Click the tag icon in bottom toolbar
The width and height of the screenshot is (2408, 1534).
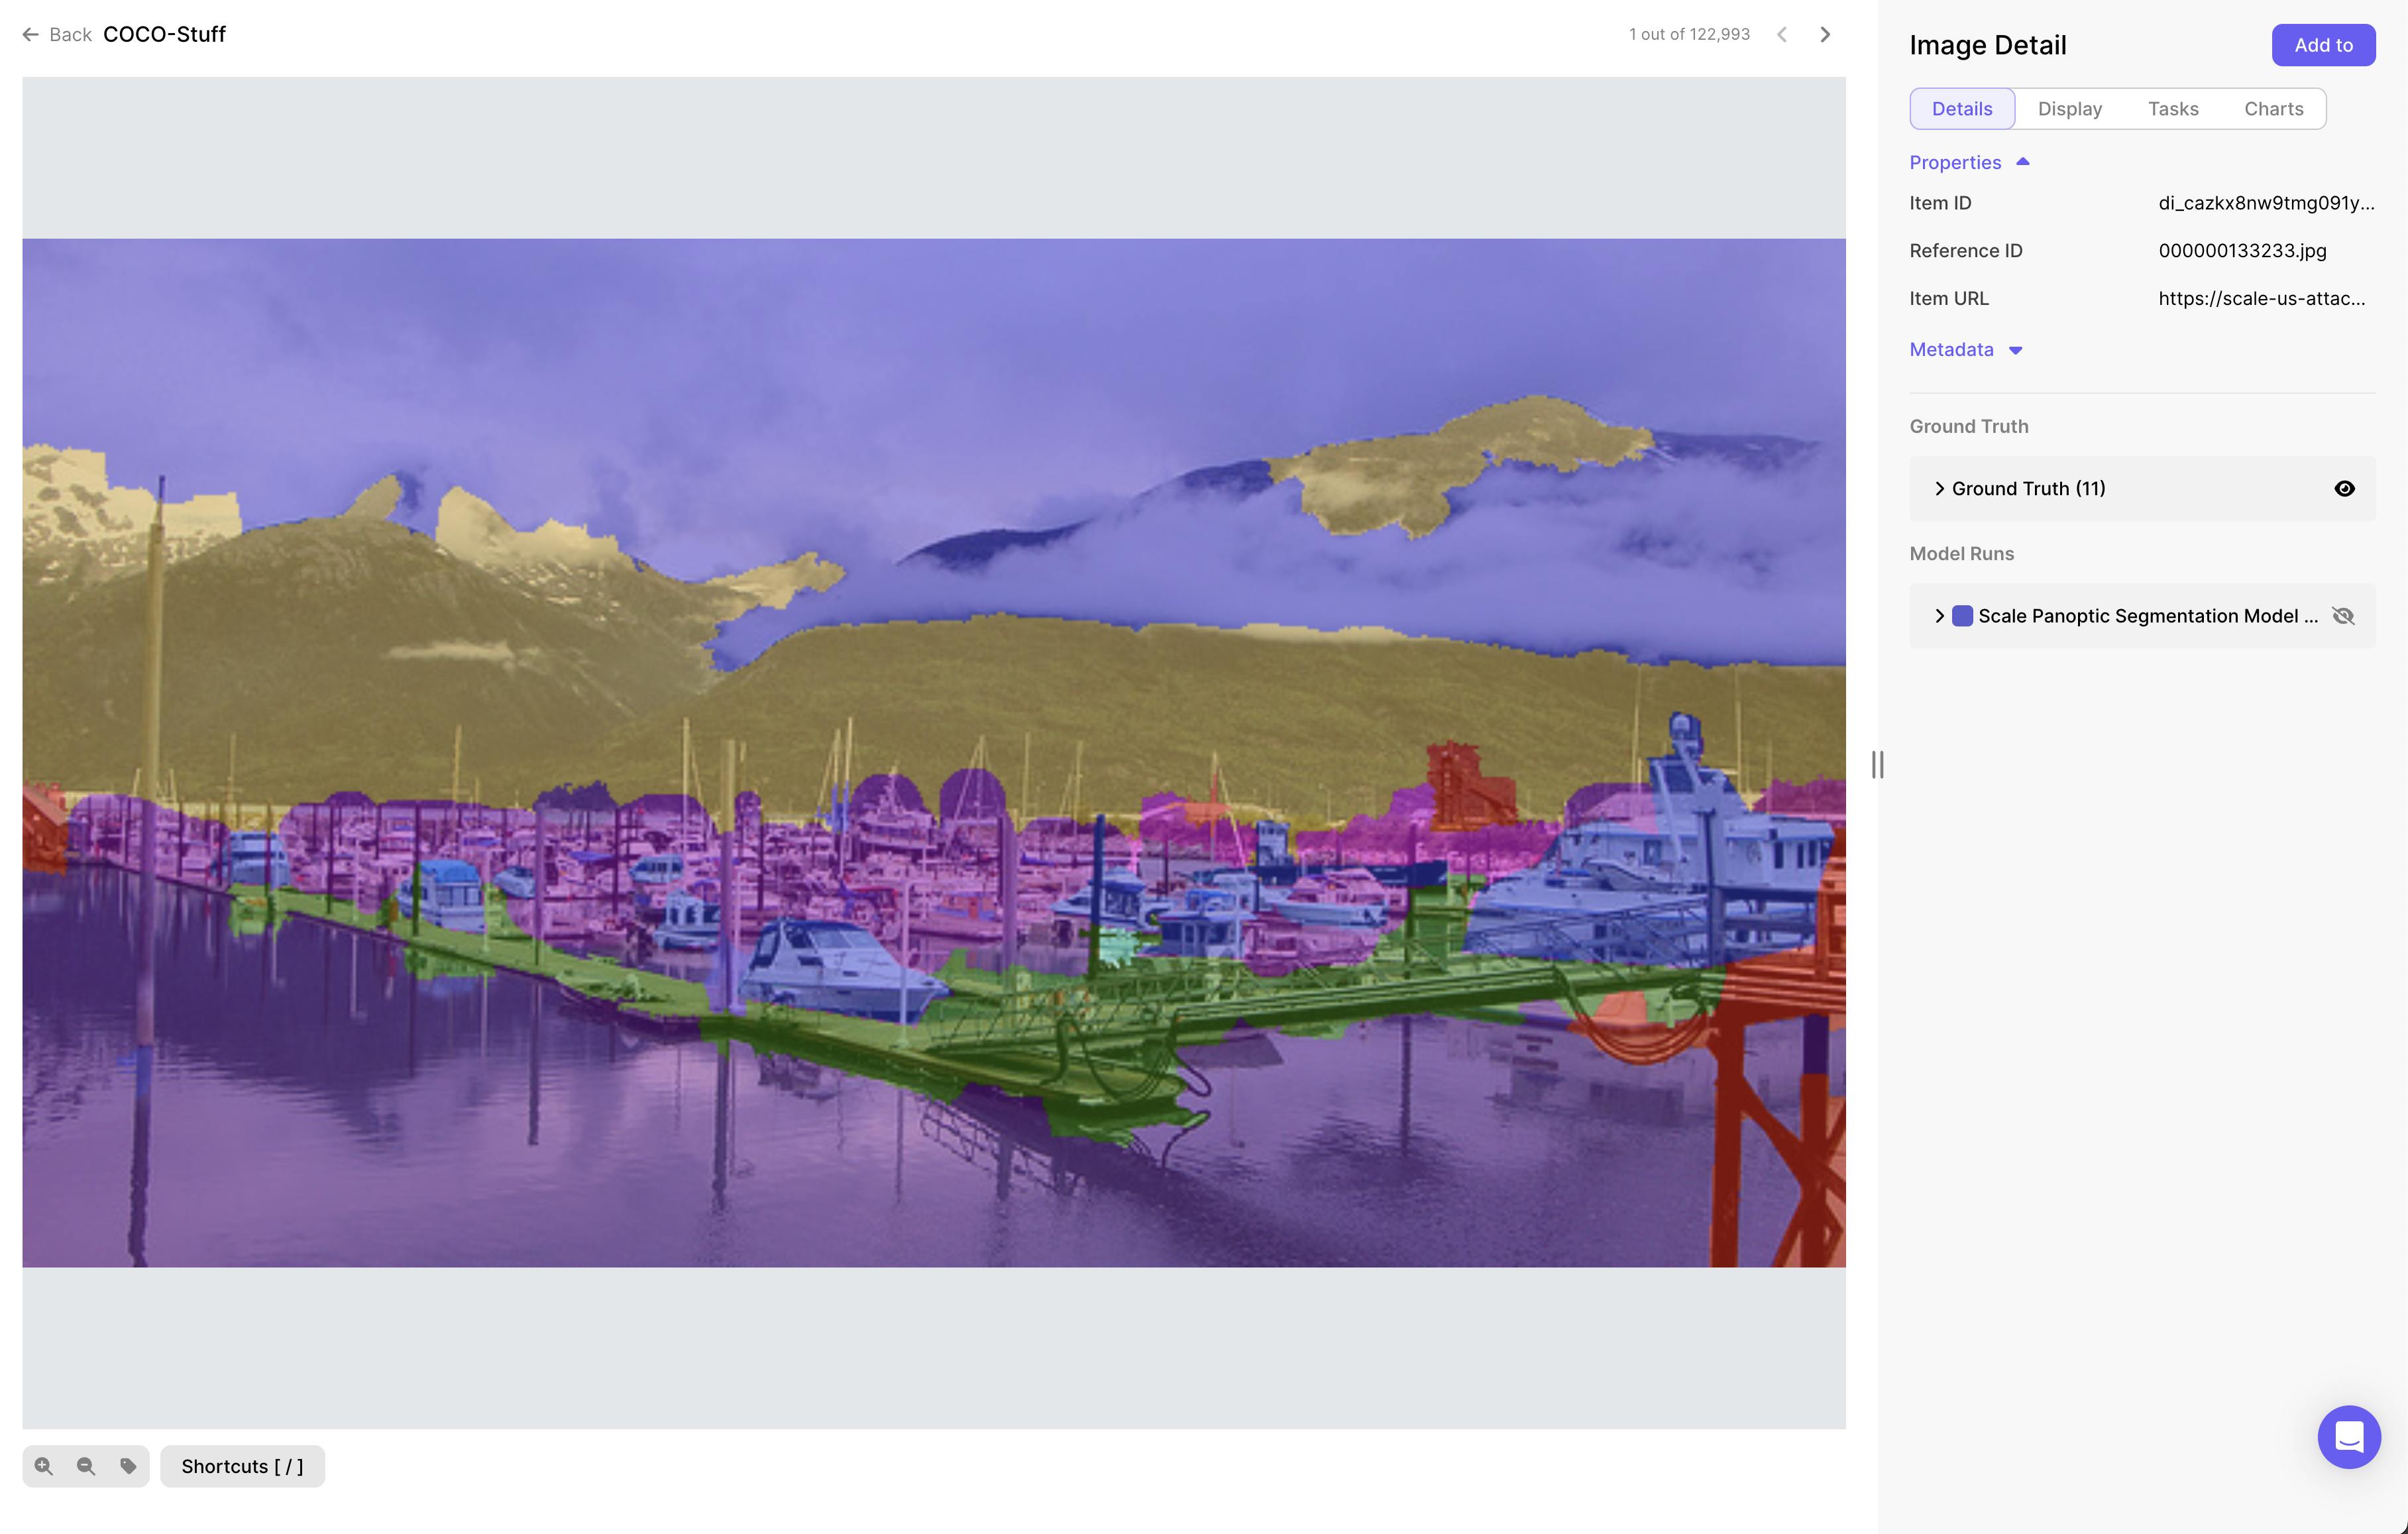(x=128, y=1466)
